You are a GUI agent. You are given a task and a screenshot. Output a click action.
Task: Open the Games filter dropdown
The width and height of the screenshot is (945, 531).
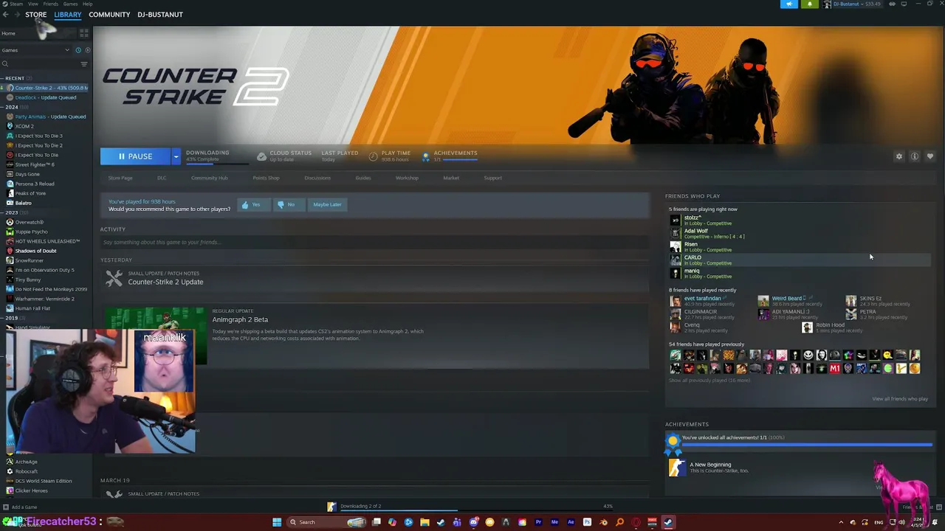click(35, 50)
